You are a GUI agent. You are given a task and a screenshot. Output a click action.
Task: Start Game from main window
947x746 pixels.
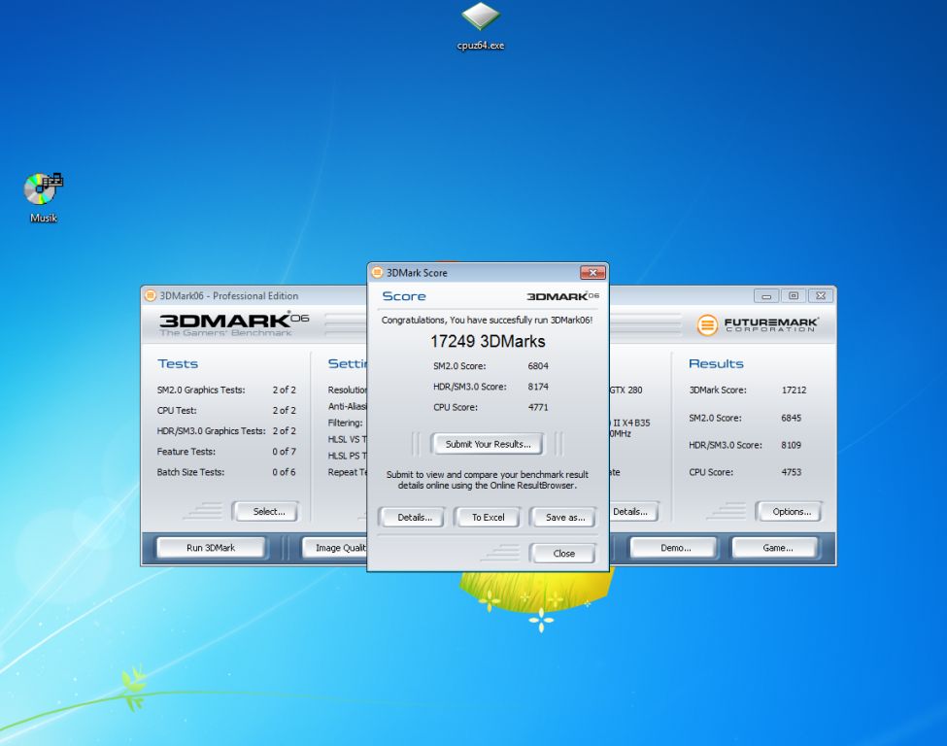(777, 548)
